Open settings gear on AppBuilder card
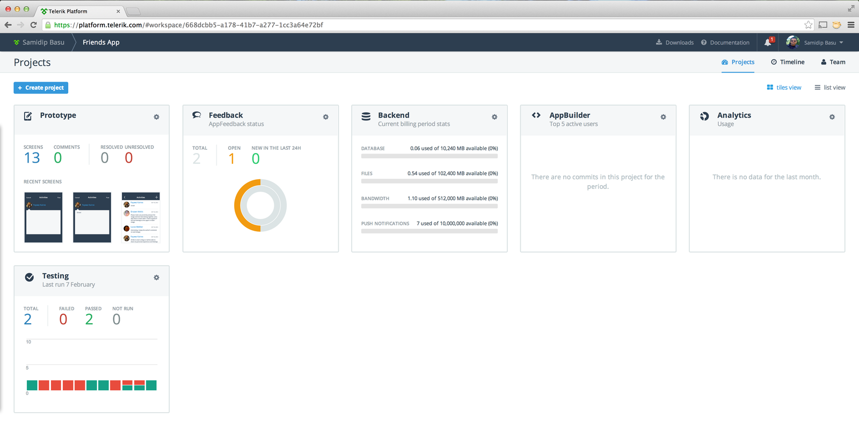The height and width of the screenshot is (424, 859). click(x=663, y=117)
